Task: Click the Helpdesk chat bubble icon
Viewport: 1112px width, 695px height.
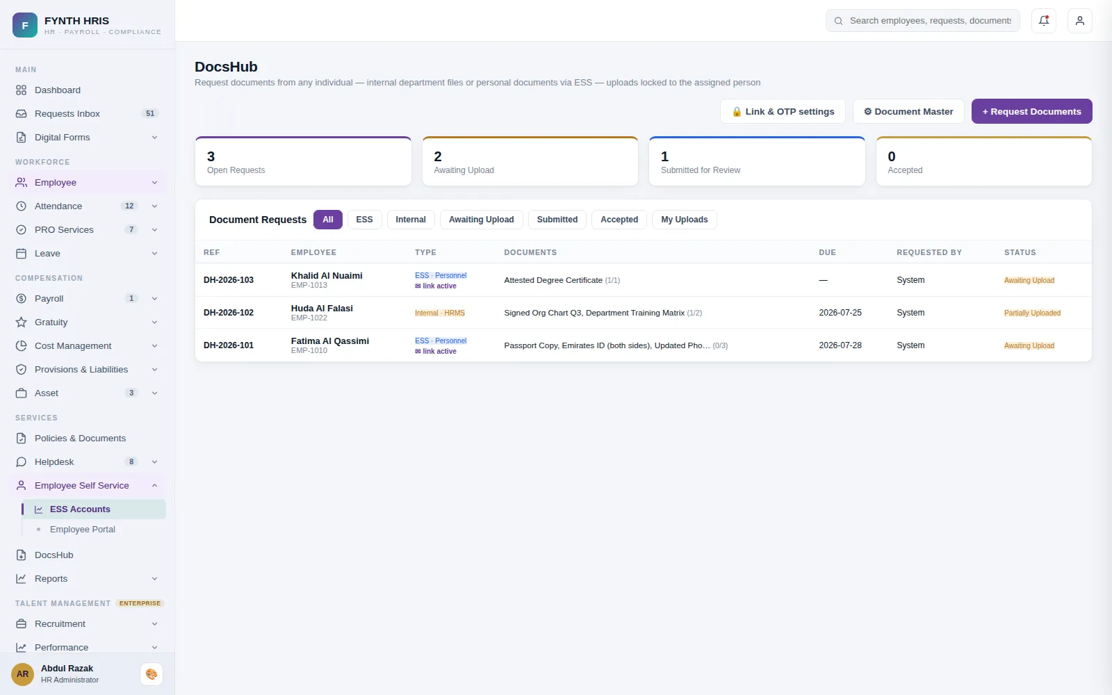Action: click(x=22, y=462)
